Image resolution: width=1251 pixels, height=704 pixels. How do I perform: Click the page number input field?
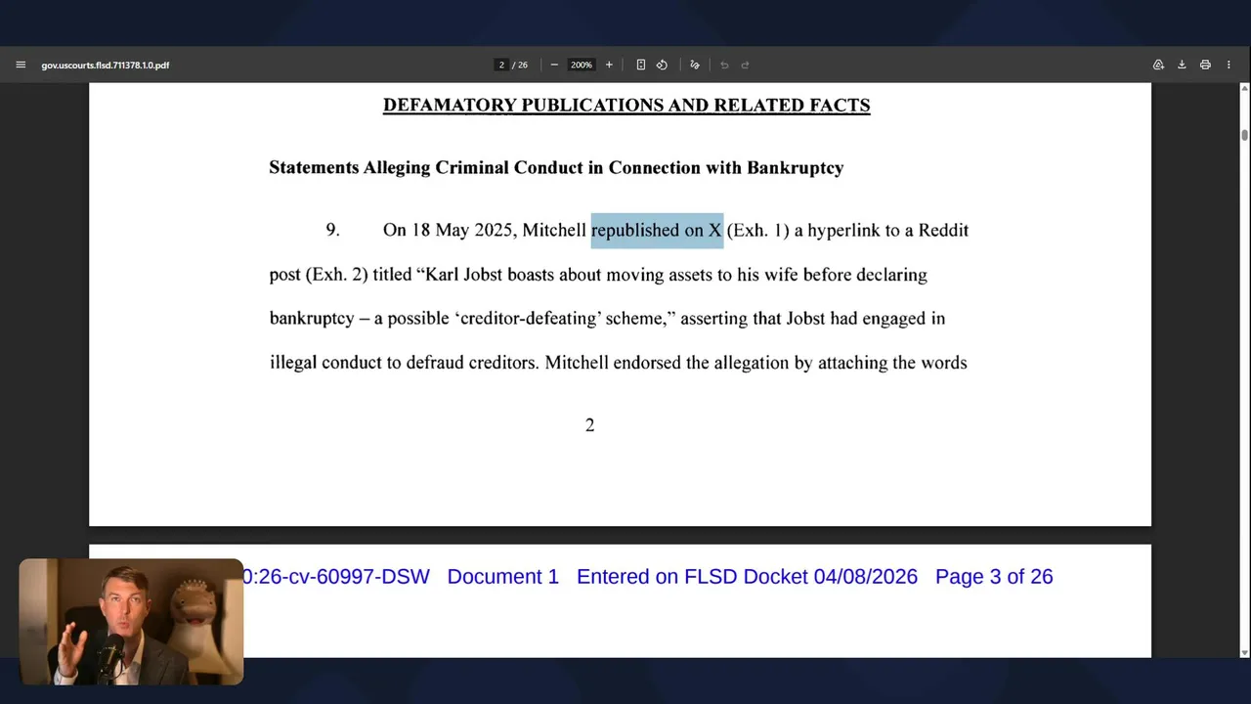501,65
